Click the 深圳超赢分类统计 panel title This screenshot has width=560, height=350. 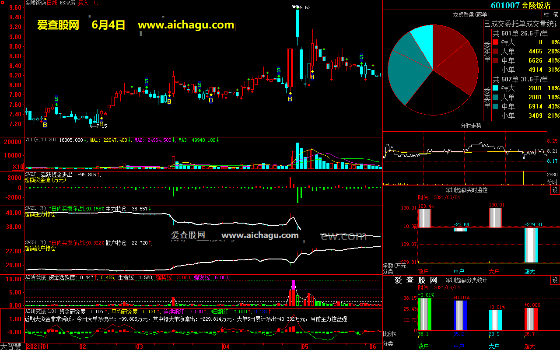pos(466,280)
